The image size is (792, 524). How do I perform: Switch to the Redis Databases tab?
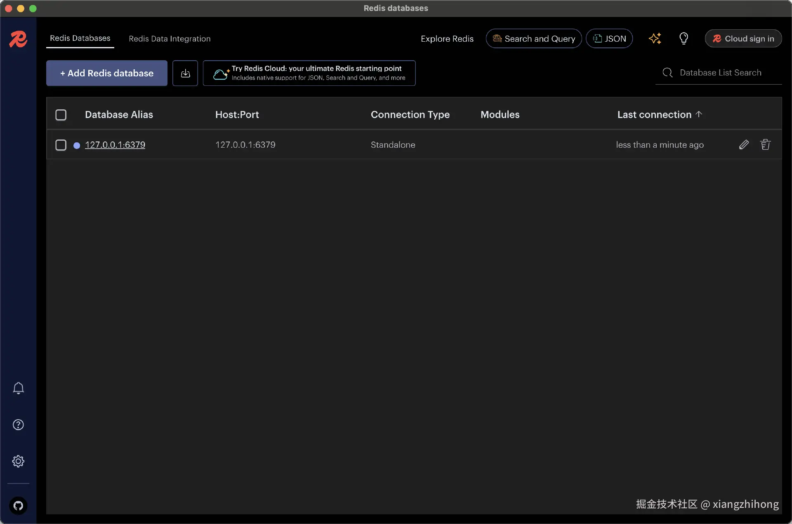pyautogui.click(x=80, y=38)
